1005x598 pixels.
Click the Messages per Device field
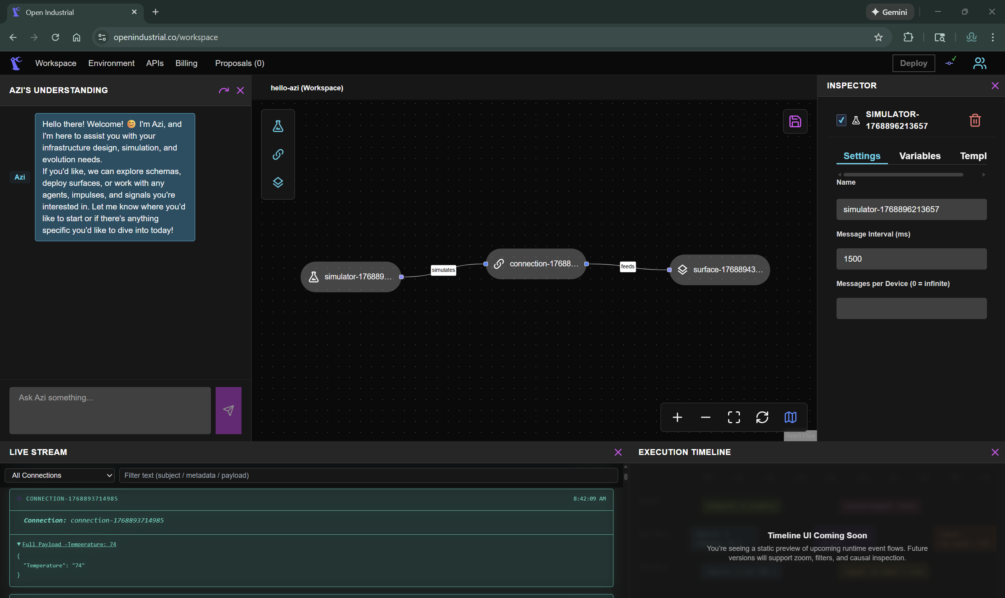tap(911, 308)
